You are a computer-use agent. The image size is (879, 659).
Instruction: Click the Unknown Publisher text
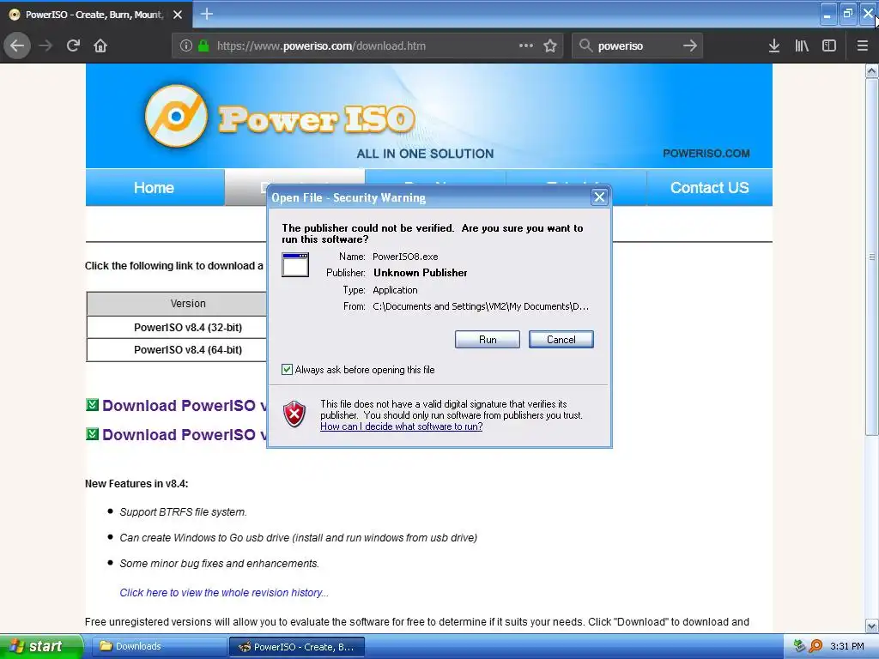[x=420, y=272]
